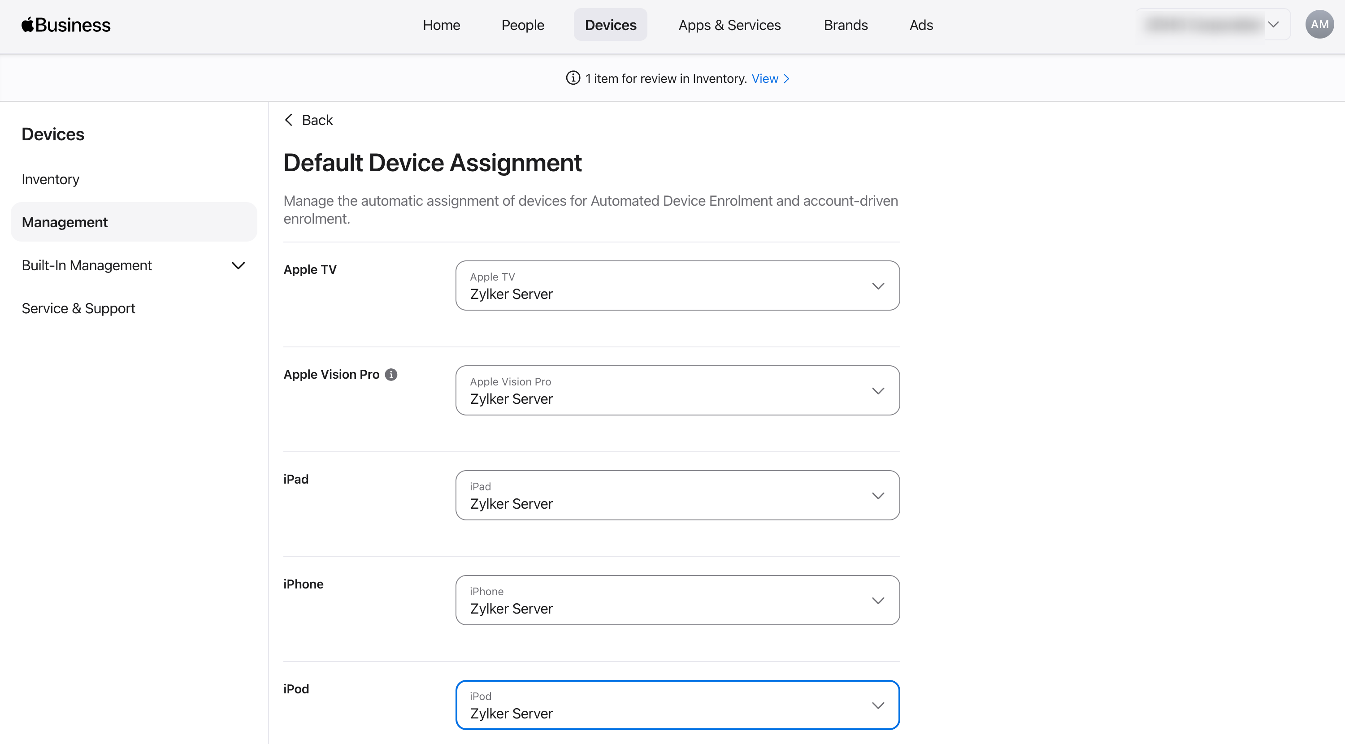Click the inventory review info icon
1345x744 pixels.
pos(573,78)
